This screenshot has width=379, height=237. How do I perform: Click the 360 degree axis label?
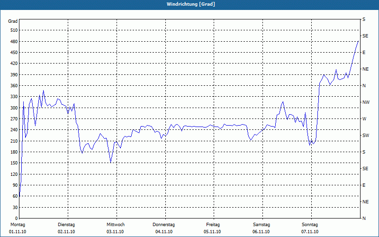point(14,86)
